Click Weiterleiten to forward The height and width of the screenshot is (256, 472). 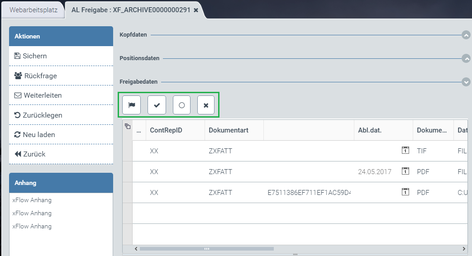coord(42,95)
